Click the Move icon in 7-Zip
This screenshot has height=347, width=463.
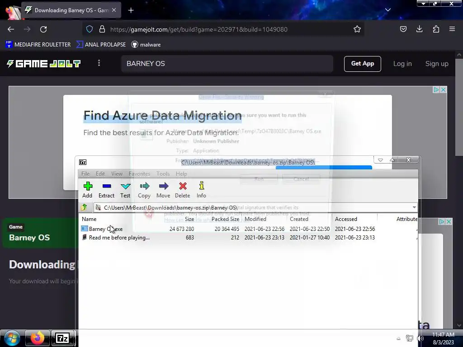point(163,190)
